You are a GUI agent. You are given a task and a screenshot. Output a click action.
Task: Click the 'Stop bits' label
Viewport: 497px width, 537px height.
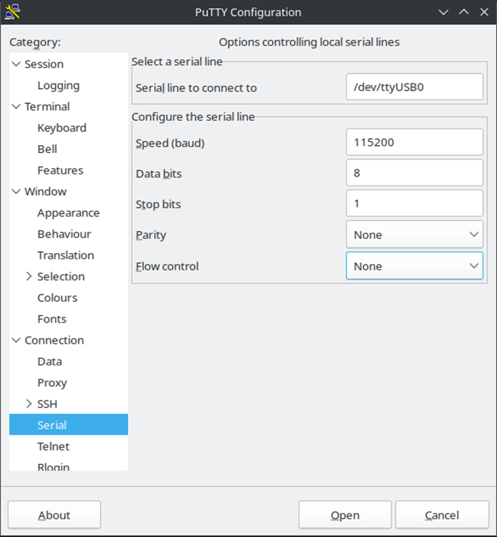(158, 205)
